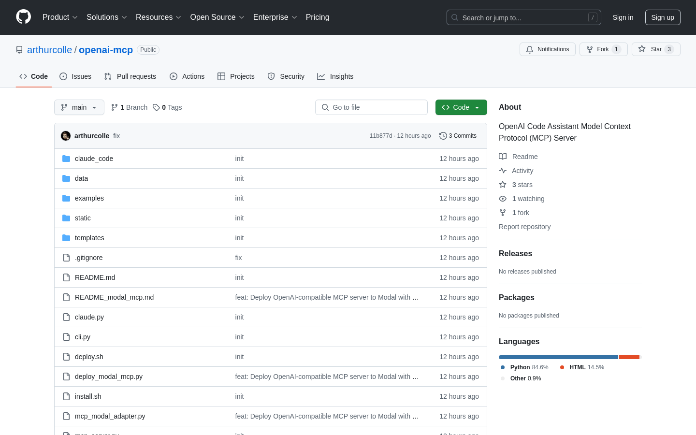
Task: Click the search magnifier in top bar
Action: (455, 17)
